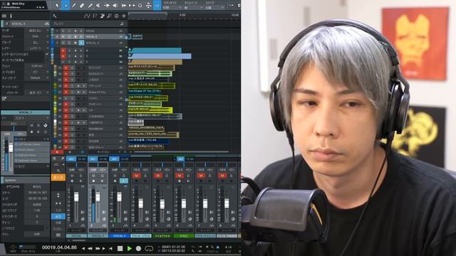Select the Eraser tool

click(x=82, y=5)
